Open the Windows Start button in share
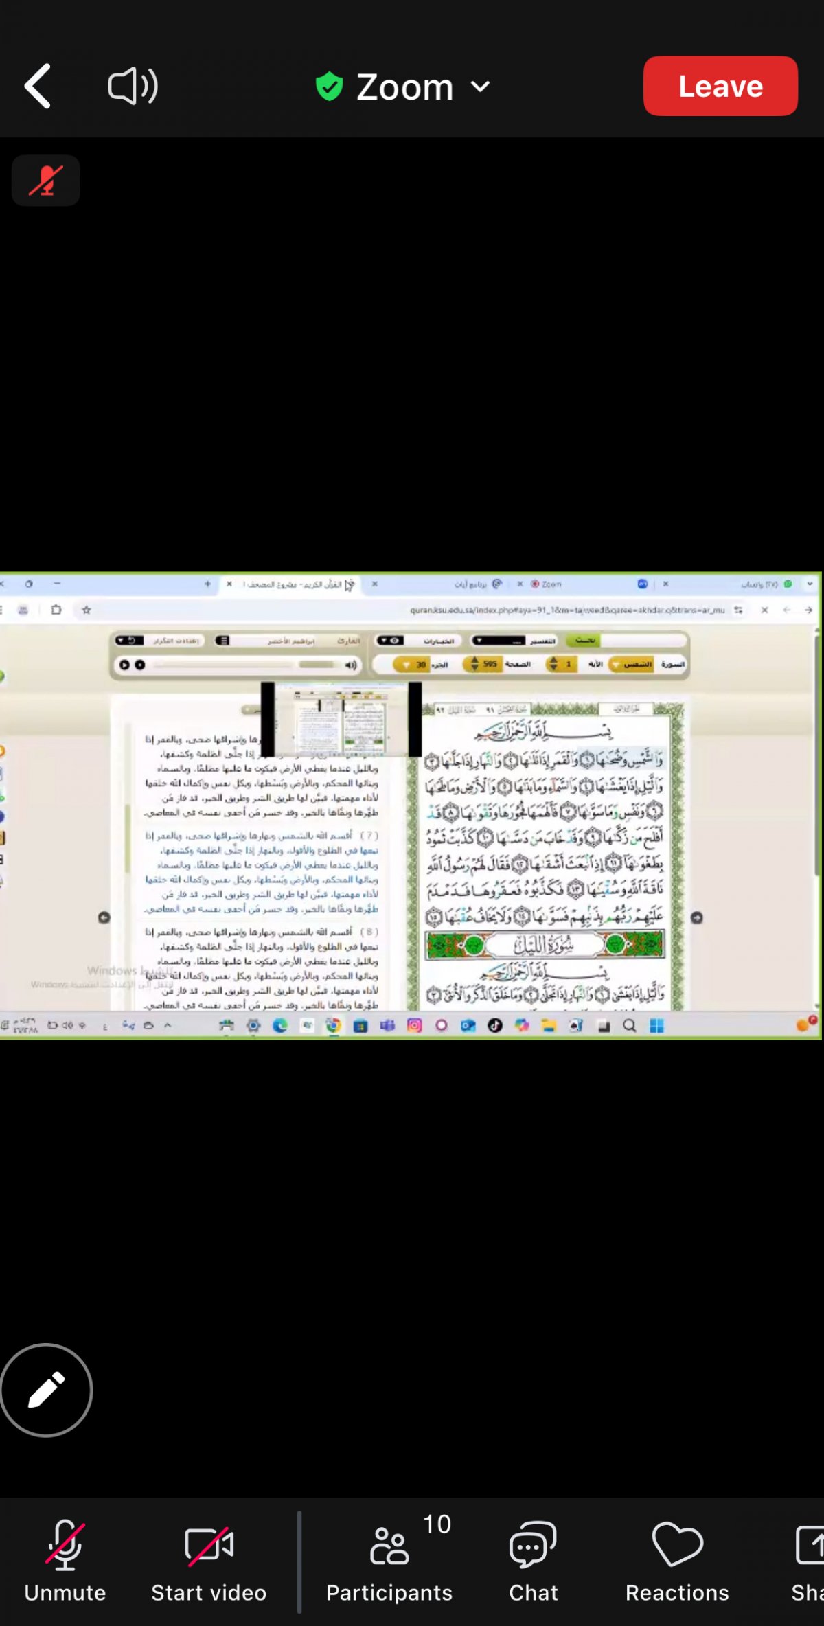This screenshot has height=1626, width=824. pos(656,1026)
